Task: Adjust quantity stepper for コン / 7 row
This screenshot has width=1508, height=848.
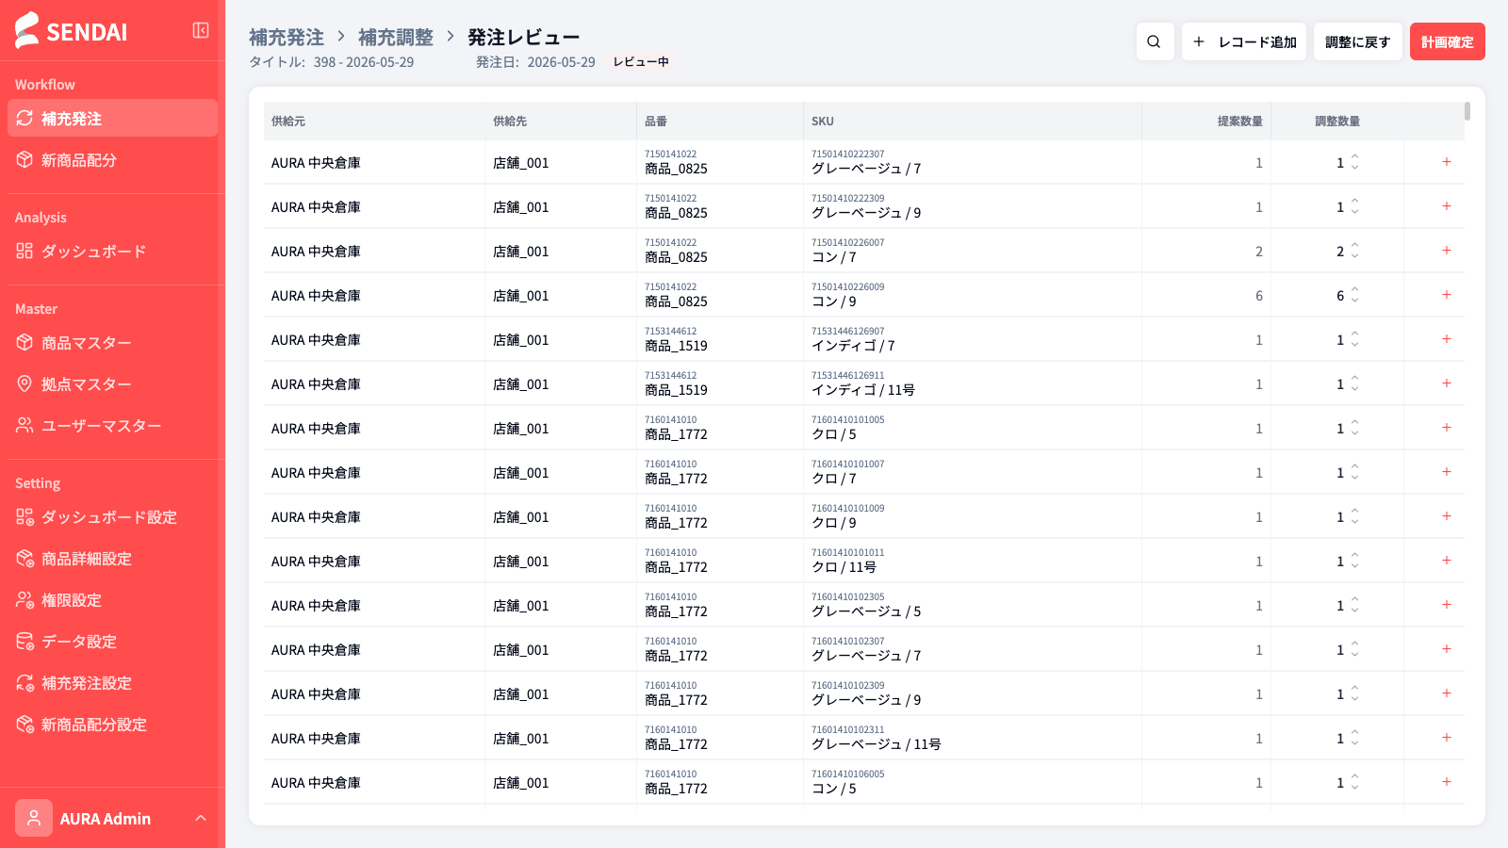Action: click(x=1354, y=251)
